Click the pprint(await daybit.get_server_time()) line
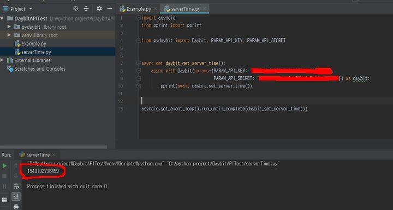 coord(206,86)
